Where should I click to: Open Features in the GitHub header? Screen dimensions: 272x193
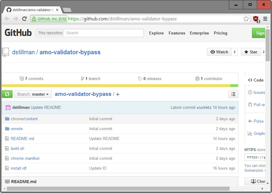tap(177, 33)
